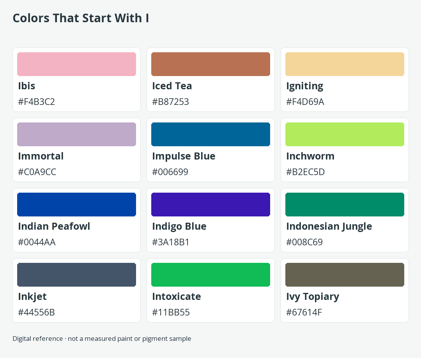Click the Iced Tea color name
421x358 pixels.
[172, 86]
